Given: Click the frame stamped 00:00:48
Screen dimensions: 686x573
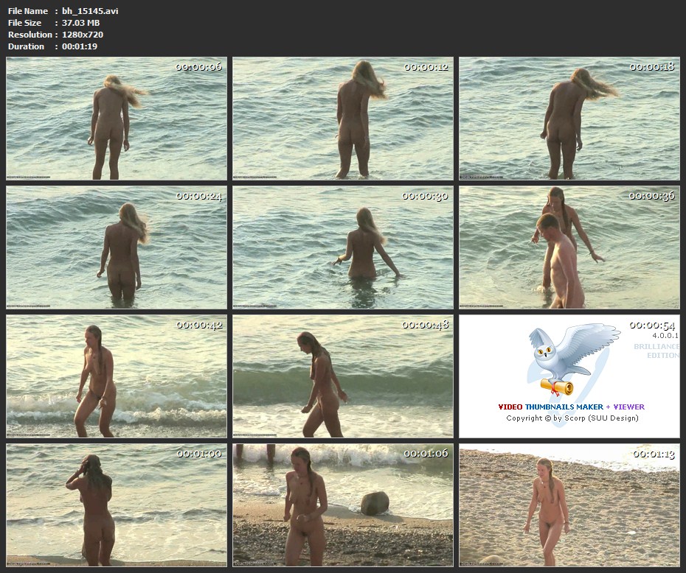Looking at the screenshot, I should pos(343,376).
